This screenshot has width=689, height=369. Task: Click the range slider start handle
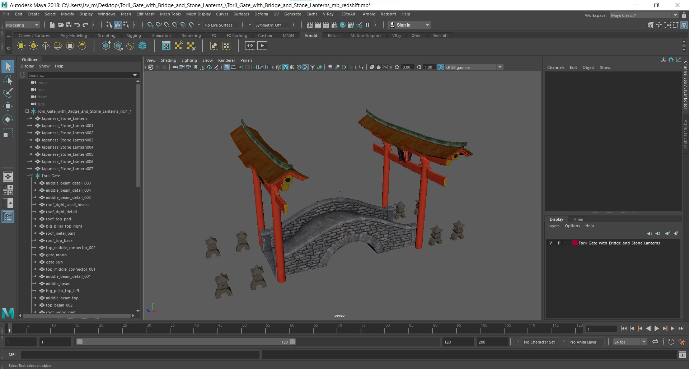coord(80,342)
